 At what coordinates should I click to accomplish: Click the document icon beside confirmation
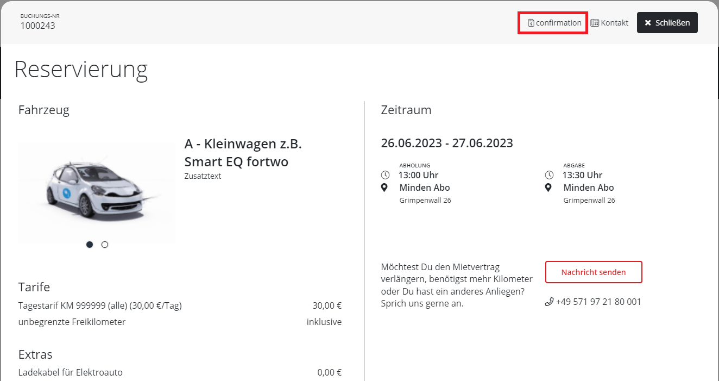tap(531, 23)
